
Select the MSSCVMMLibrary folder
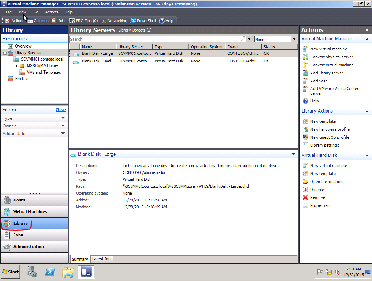click(42, 66)
